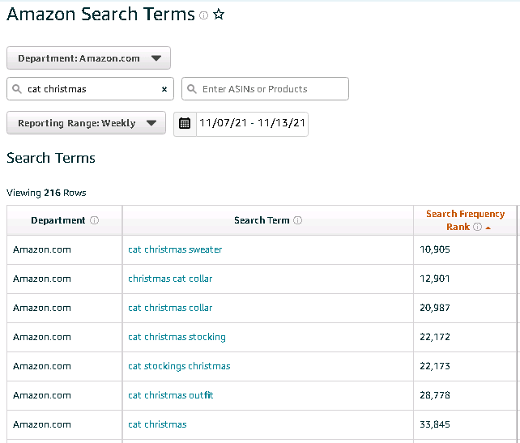Select the rank value 28,778
The width and height of the screenshot is (520, 443).
435,395
